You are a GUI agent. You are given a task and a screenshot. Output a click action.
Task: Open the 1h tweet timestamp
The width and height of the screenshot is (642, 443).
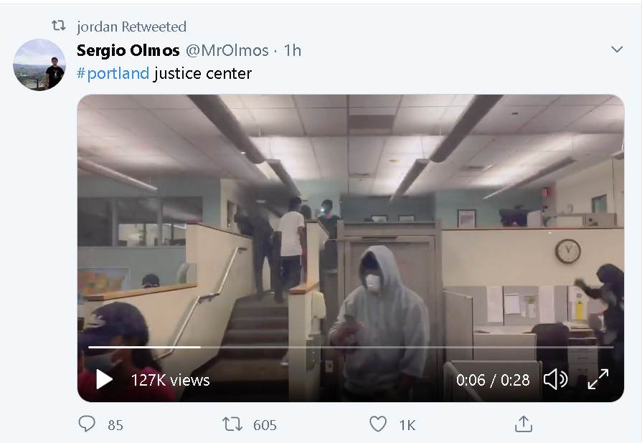pos(293,50)
